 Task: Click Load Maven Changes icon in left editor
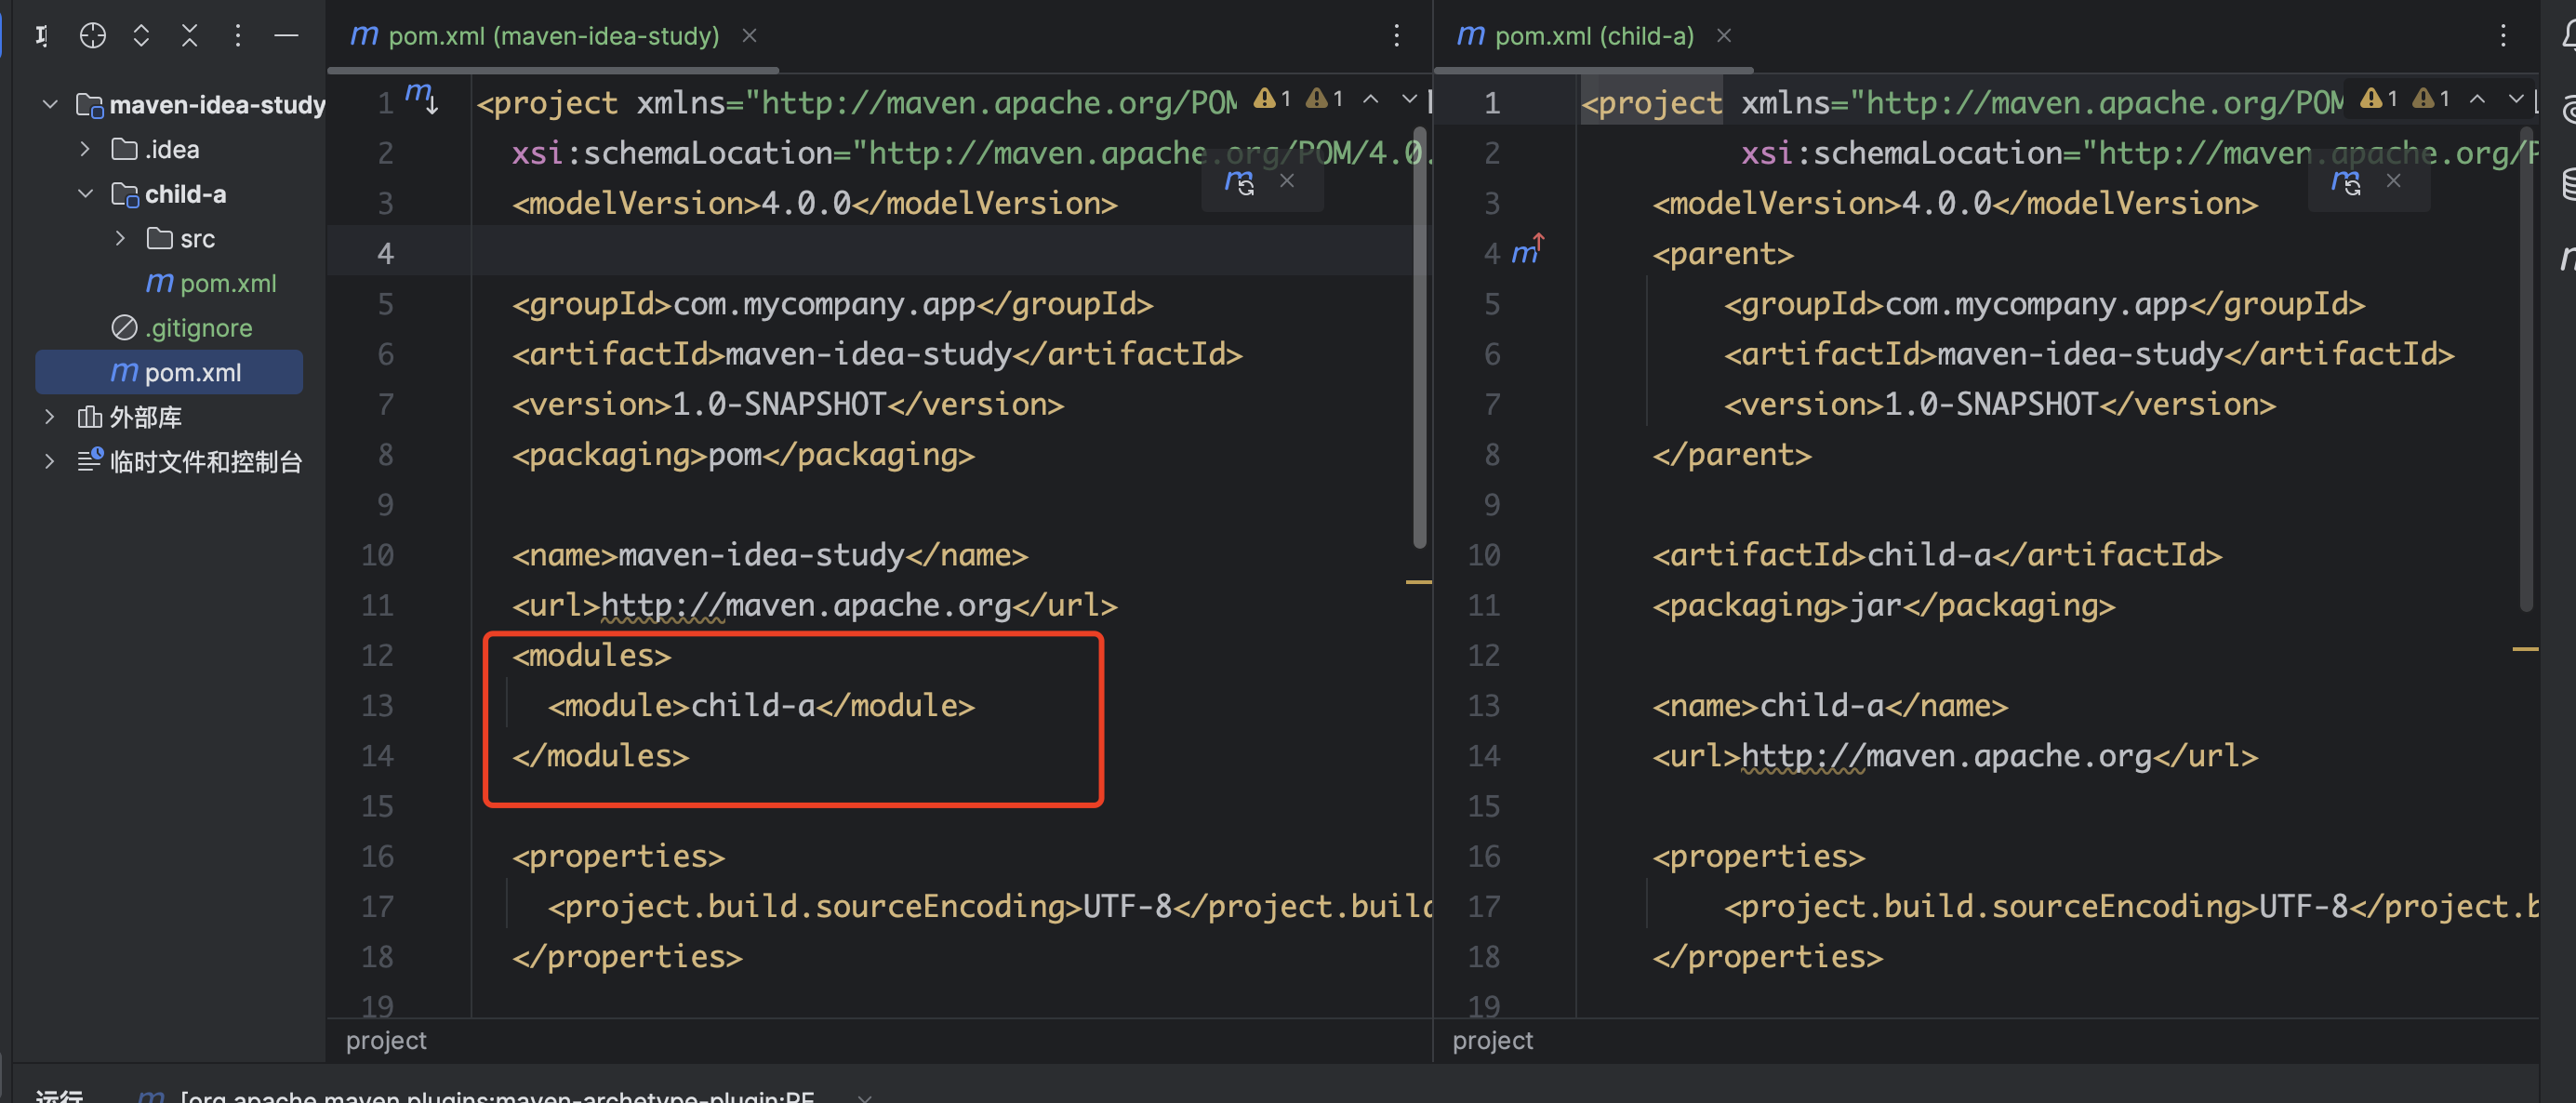1240,182
